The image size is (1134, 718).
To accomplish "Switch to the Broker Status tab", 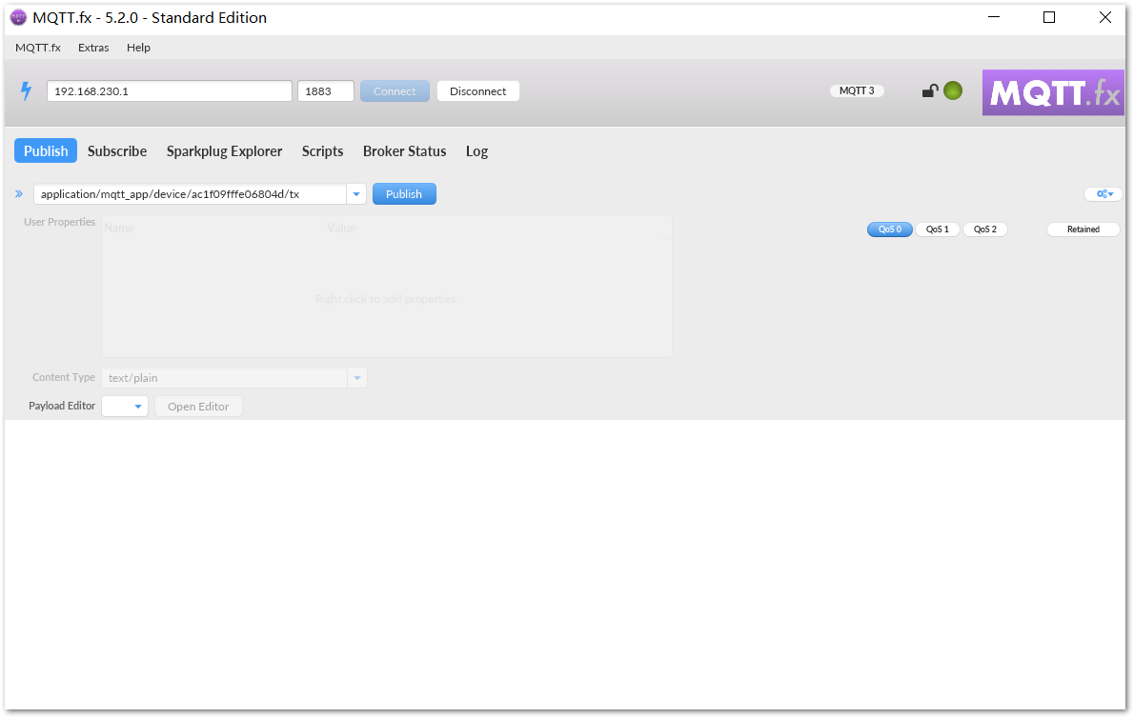I will tap(404, 151).
